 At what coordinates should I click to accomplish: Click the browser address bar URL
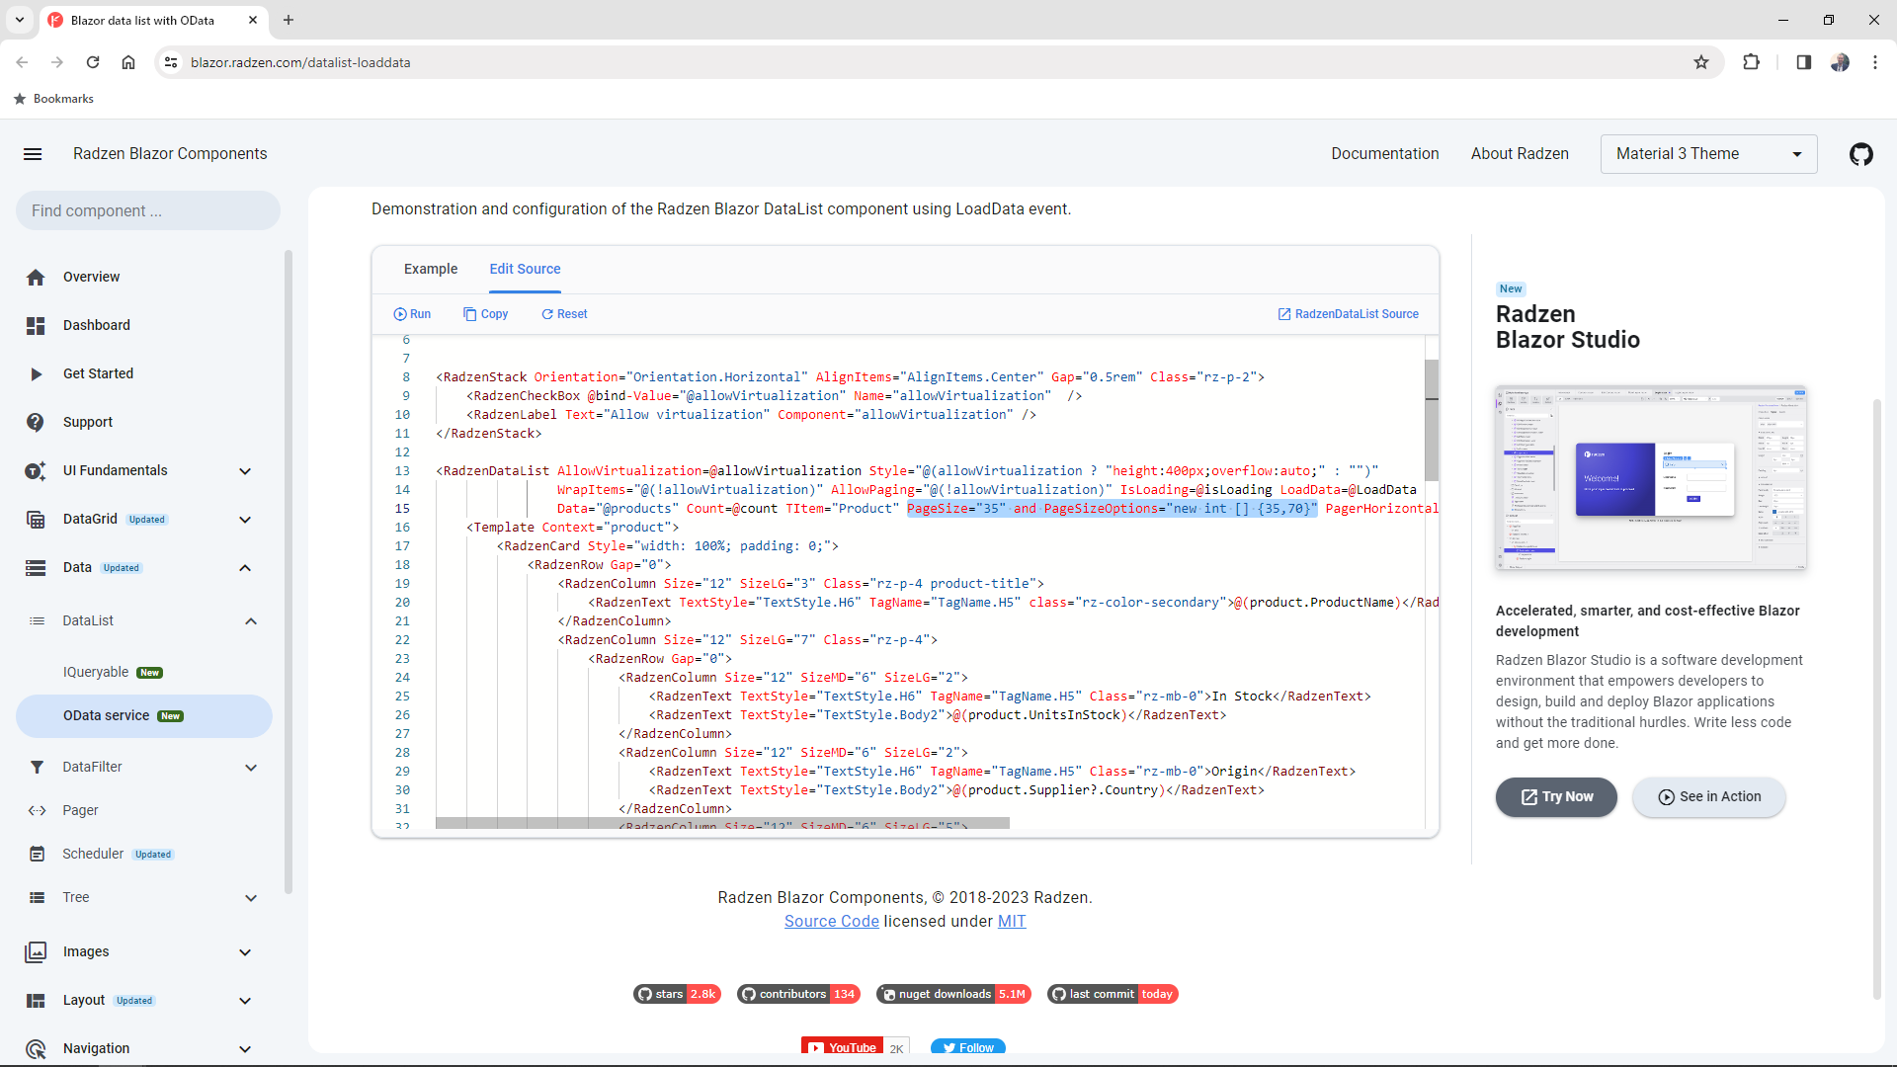click(x=300, y=62)
